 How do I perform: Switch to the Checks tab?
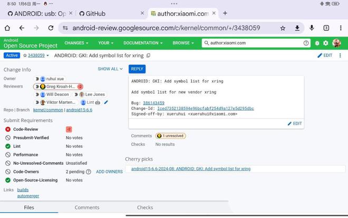pos(145,207)
